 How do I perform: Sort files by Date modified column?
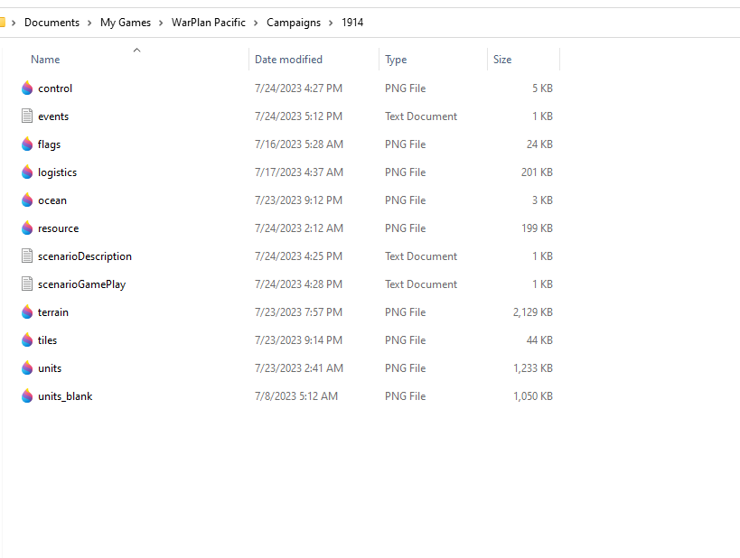point(289,60)
